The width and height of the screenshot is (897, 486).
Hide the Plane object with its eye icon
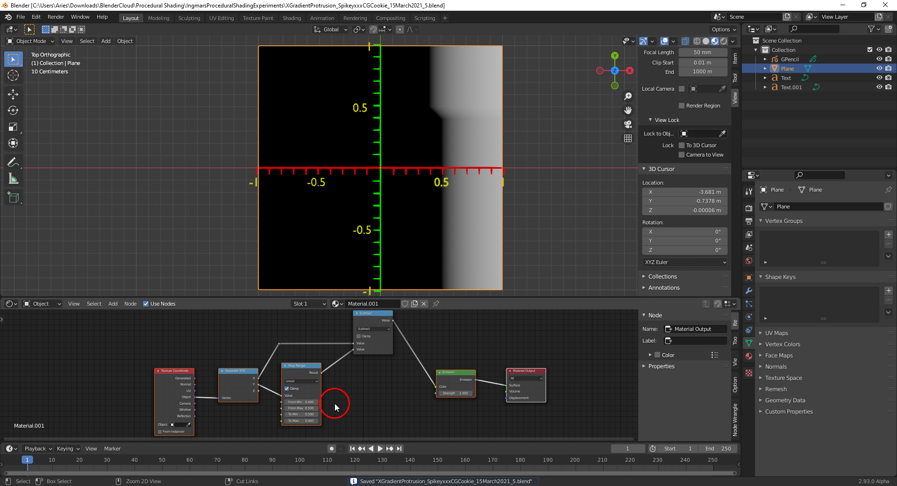tap(879, 69)
